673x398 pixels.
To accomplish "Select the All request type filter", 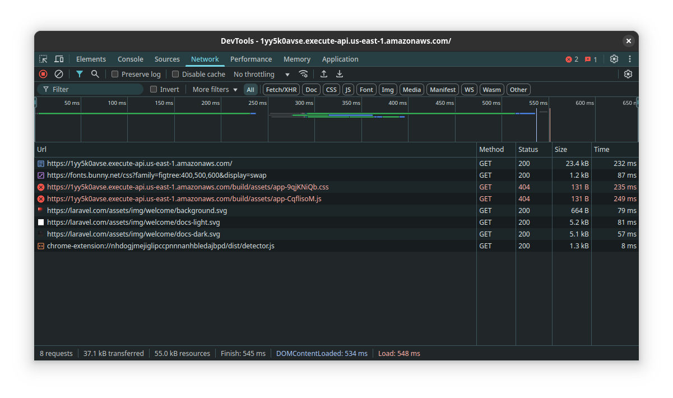I will [250, 90].
